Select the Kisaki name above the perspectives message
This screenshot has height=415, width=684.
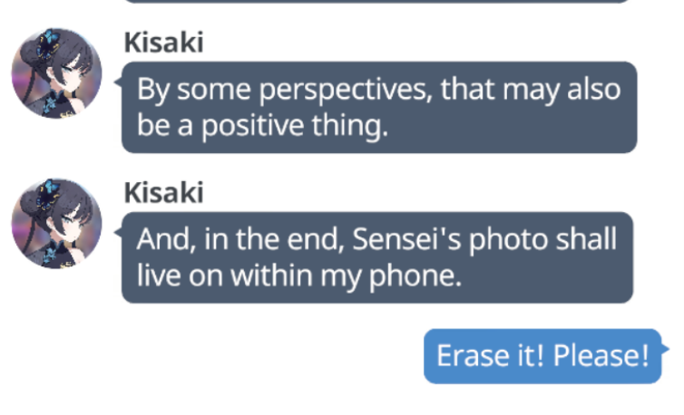(x=163, y=43)
